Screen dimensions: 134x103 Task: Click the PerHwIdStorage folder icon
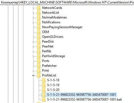point(39,56)
